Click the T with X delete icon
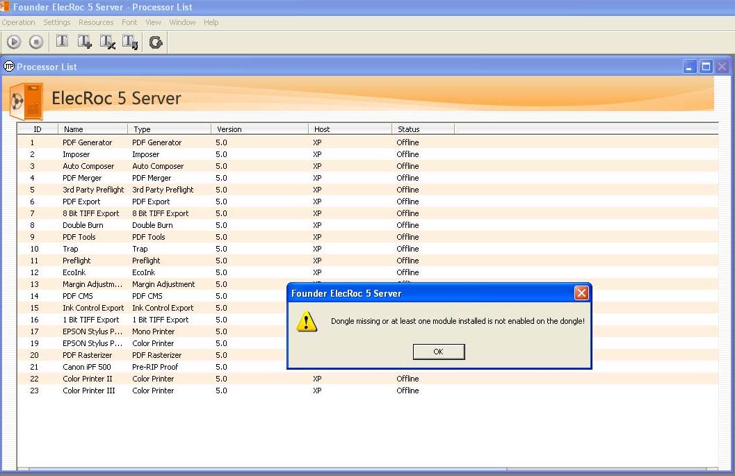This screenshot has width=735, height=476. (108, 42)
